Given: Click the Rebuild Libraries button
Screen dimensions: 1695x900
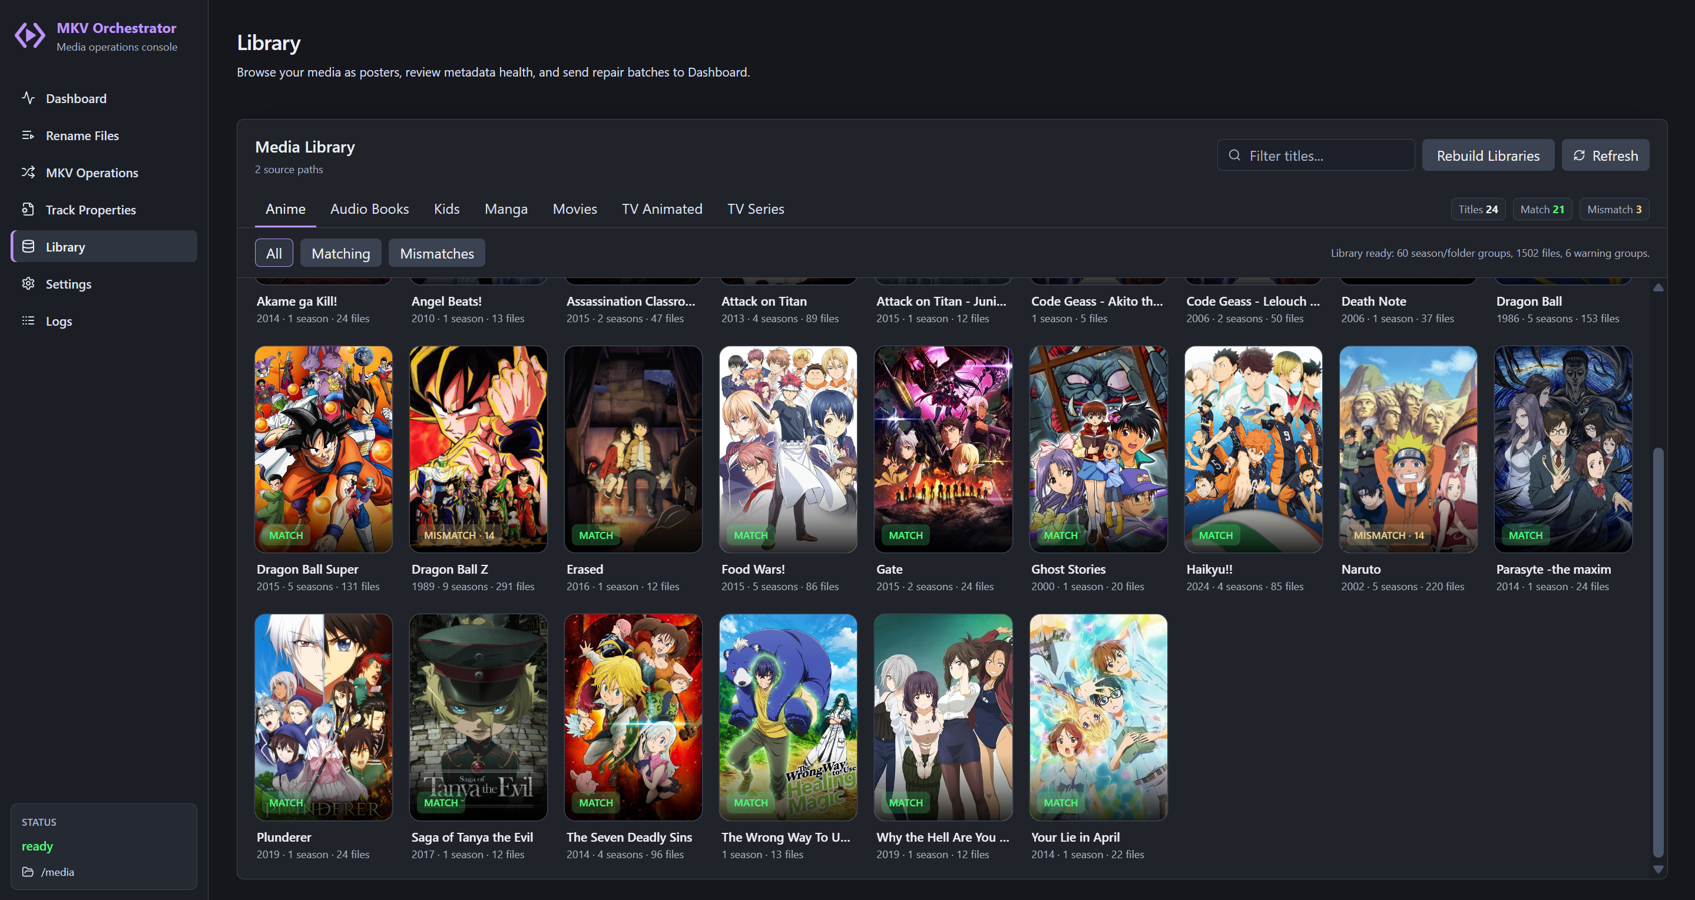Looking at the screenshot, I should point(1488,155).
